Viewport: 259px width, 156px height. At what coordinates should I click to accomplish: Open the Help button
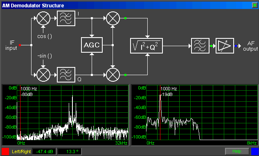237,151
